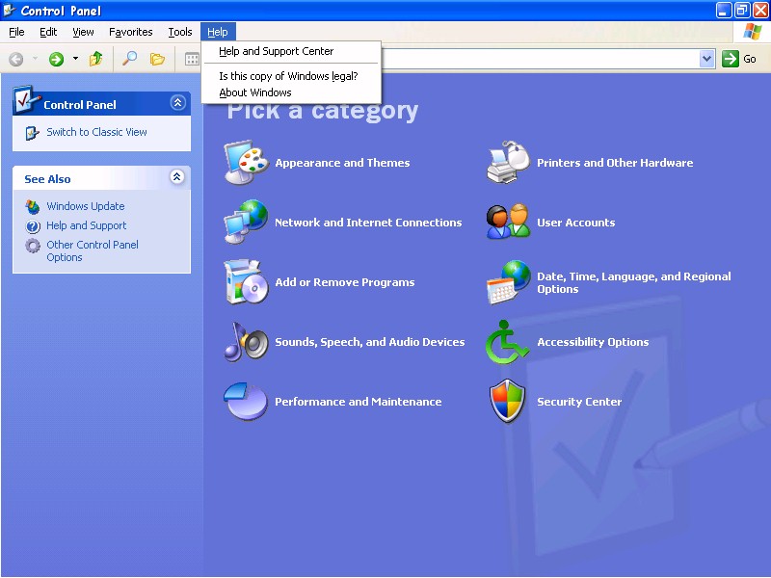
Task: Open Other Control Panel Options link
Action: [93, 251]
